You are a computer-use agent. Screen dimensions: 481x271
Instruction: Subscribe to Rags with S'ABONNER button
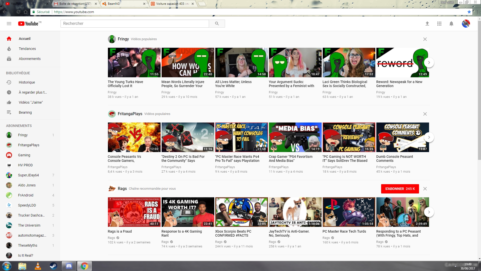tap(400, 189)
